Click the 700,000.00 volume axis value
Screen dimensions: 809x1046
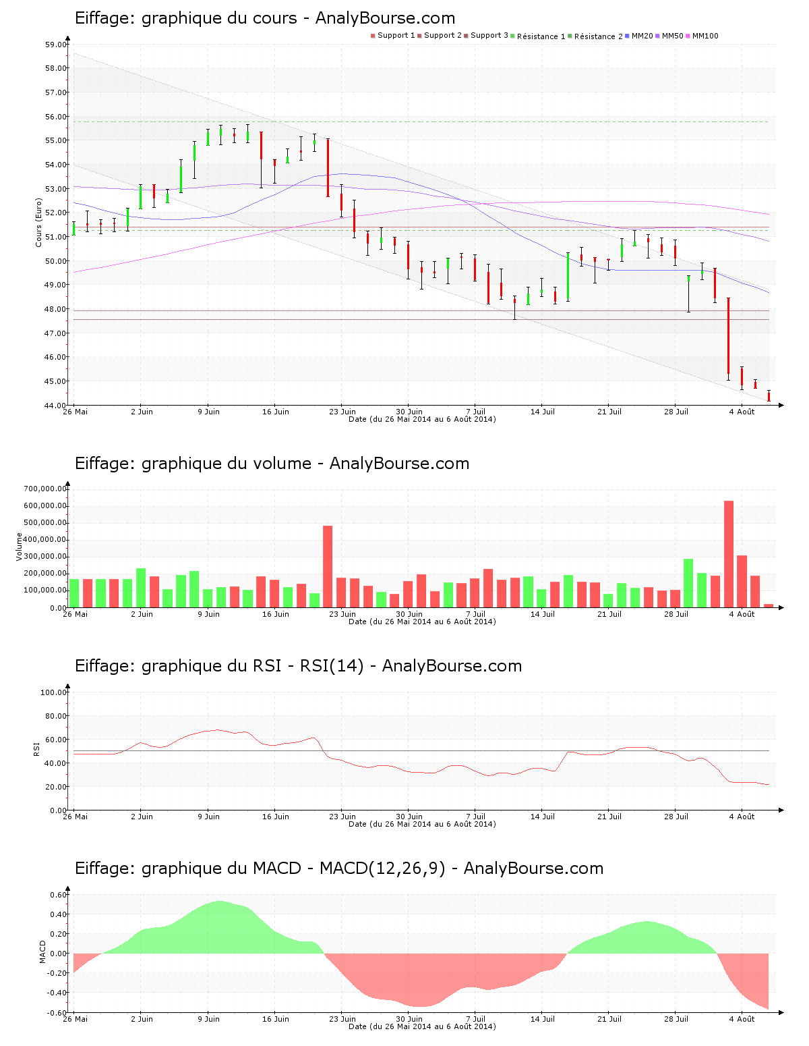44,489
